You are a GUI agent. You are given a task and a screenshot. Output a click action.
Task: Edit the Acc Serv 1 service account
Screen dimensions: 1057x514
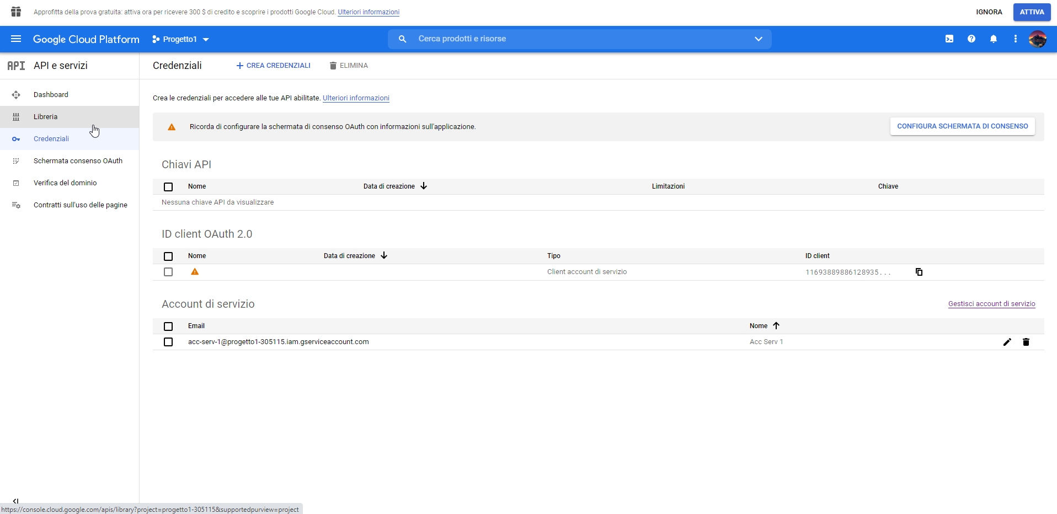pyautogui.click(x=1007, y=342)
